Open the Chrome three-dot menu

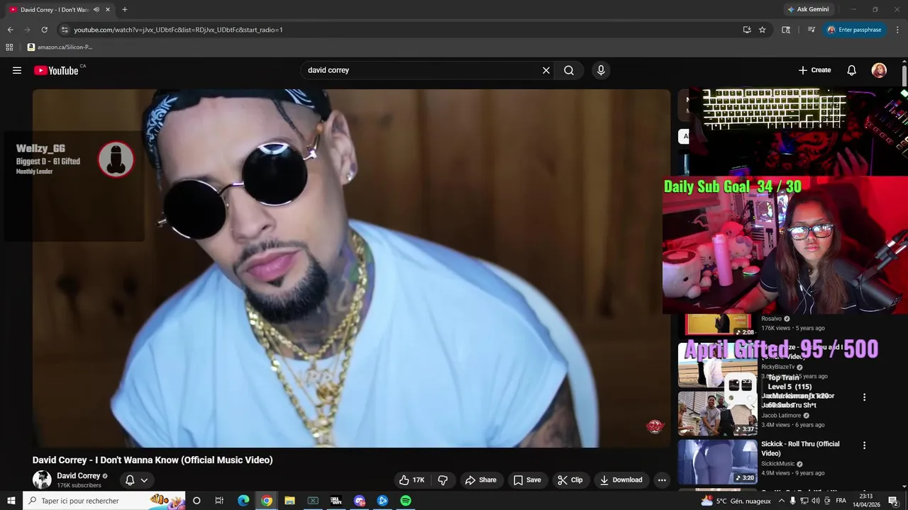pyautogui.click(x=897, y=30)
